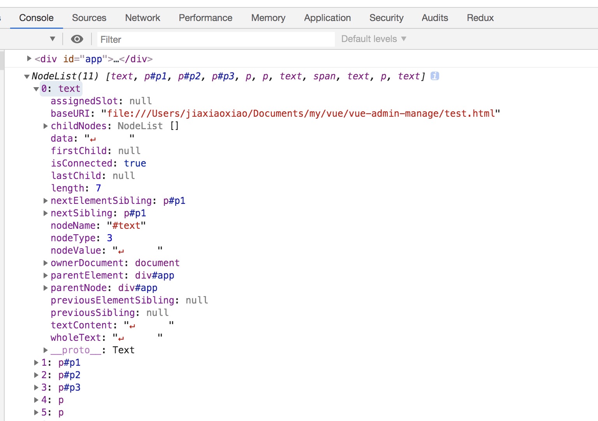
Task: Expand the ownerDocument property
Action: [46, 263]
